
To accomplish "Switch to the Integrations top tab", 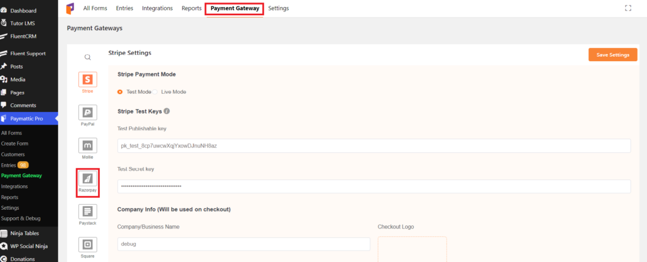I will (157, 8).
